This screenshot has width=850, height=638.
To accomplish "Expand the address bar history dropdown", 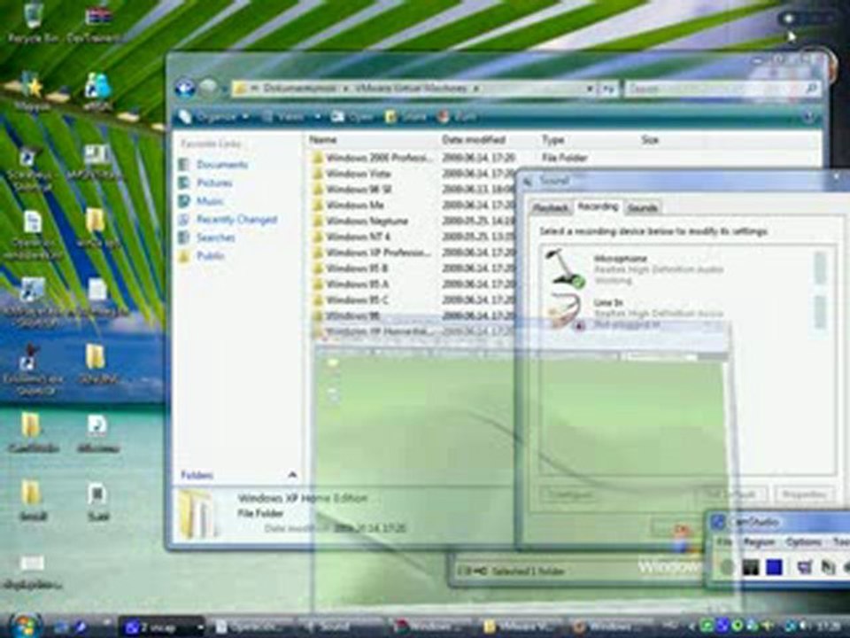I will (x=590, y=89).
